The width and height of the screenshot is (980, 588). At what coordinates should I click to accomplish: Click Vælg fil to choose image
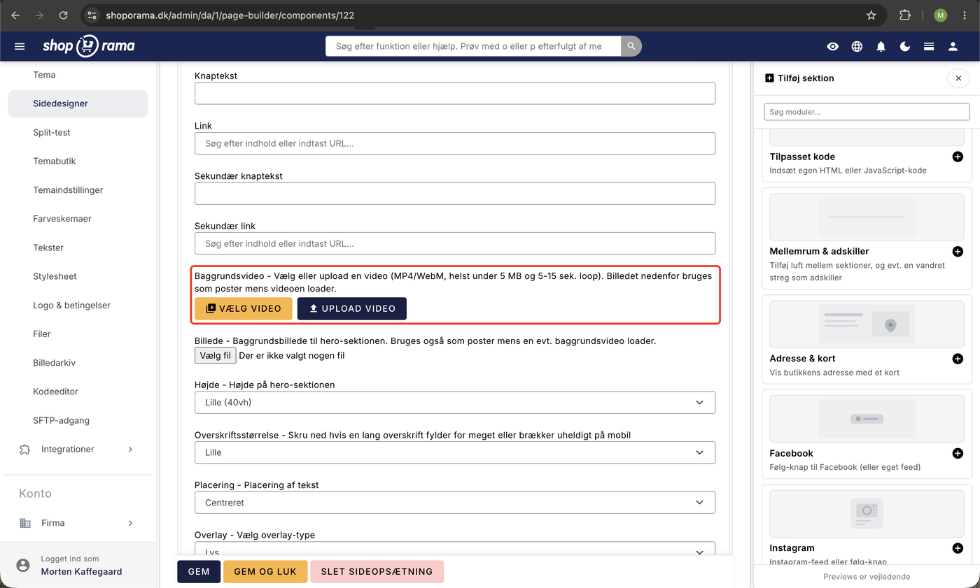pyautogui.click(x=215, y=356)
